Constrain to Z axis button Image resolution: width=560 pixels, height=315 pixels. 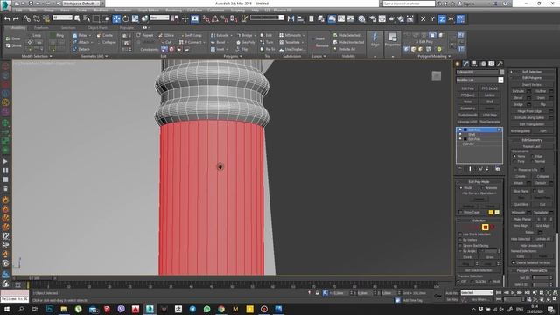442,18
